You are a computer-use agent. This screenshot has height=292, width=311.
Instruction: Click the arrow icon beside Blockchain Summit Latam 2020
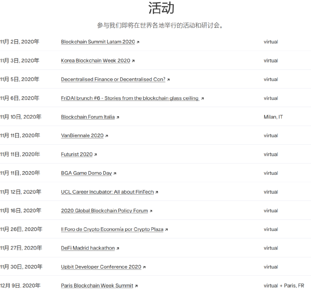138,42
